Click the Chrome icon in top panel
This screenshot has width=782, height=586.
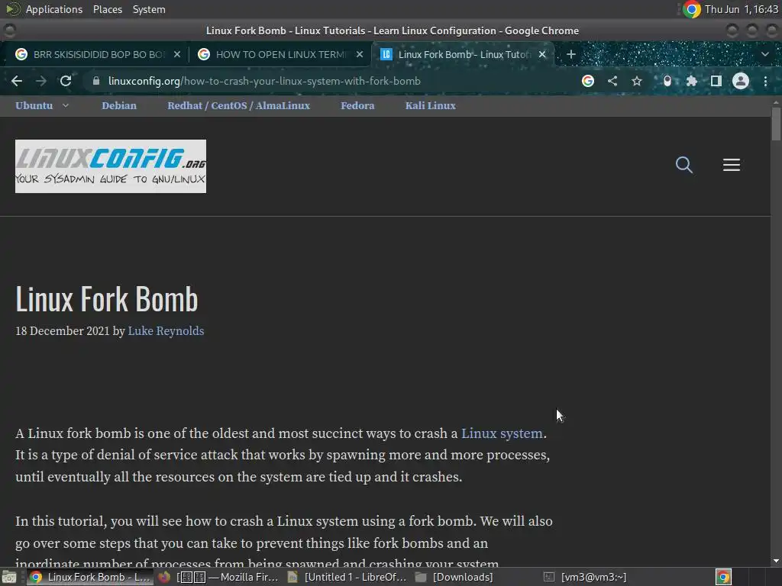[x=692, y=9]
